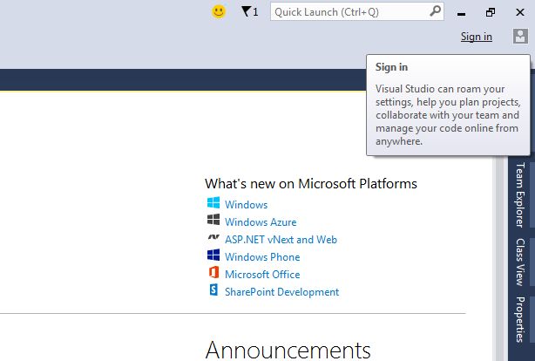The width and height of the screenshot is (535, 361).
Task: Open the Windows Phone link
Action: pyautogui.click(x=262, y=257)
